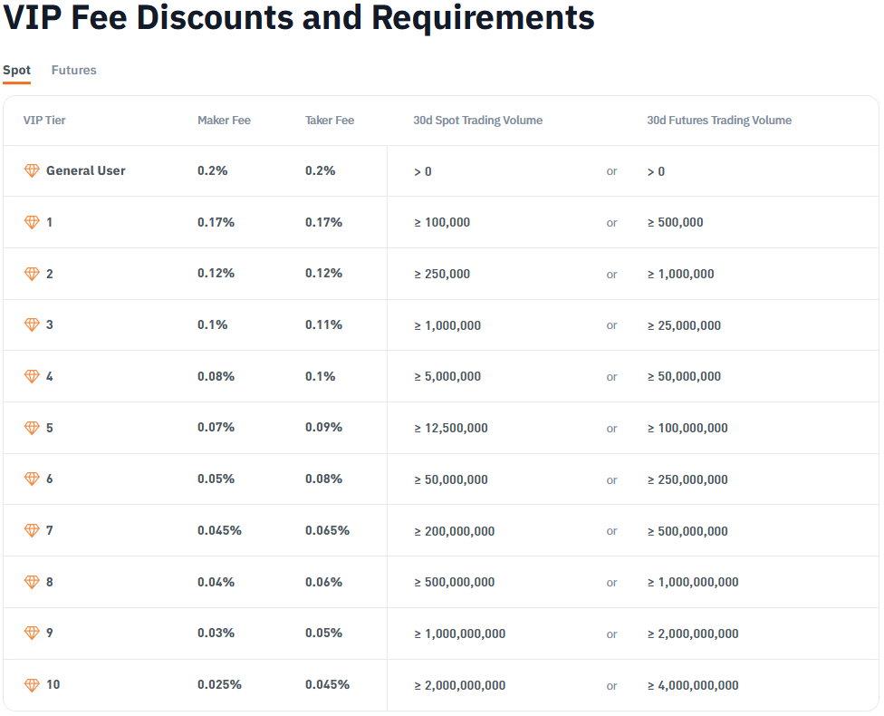Click the ≥ 4,000,000,000 futures volume cell
Screen dimensions: 884x716
(x=693, y=685)
